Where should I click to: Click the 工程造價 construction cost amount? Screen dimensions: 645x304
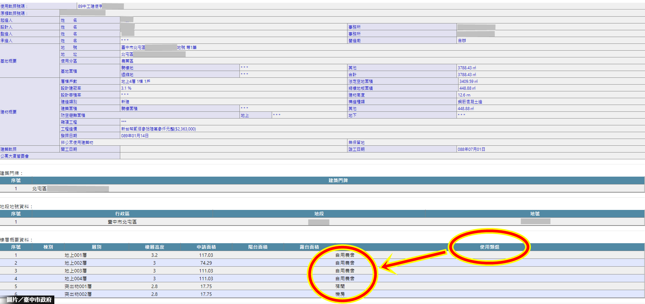tap(158, 129)
